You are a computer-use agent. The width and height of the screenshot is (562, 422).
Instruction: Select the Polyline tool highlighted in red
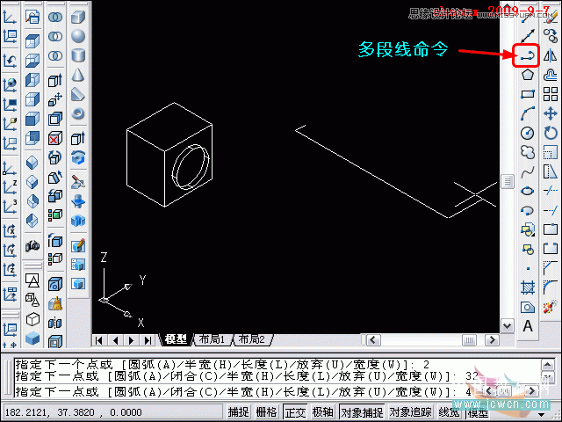click(x=527, y=55)
